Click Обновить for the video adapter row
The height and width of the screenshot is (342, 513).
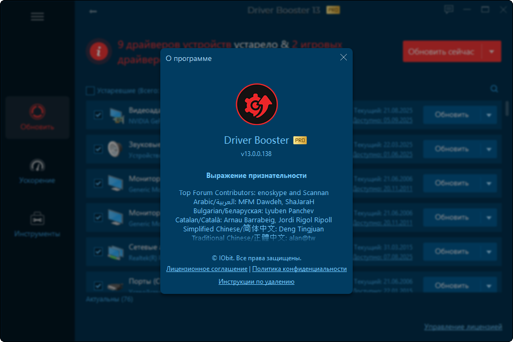(452, 115)
